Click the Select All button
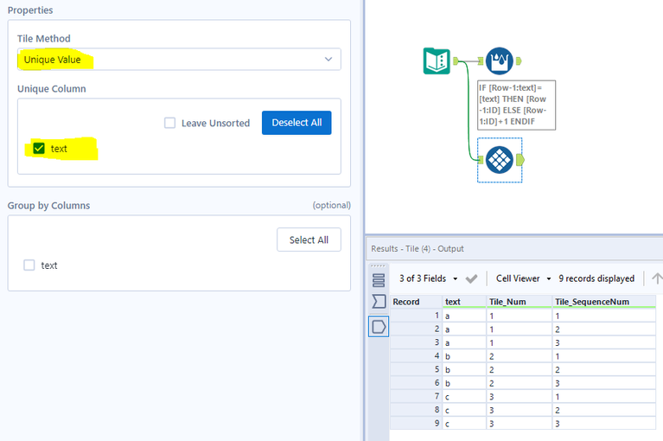The width and height of the screenshot is (663, 441). click(x=309, y=240)
